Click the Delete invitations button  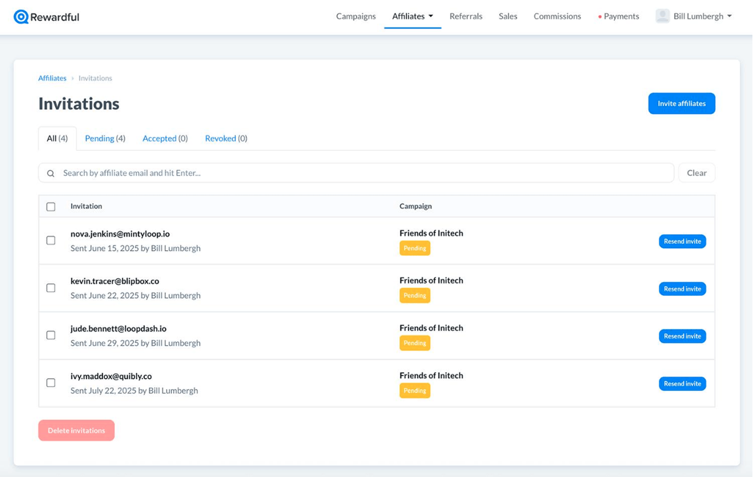coord(76,430)
